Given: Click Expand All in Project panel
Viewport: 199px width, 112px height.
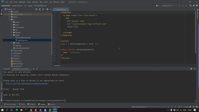Looking at the screenshot, I should [40, 9].
